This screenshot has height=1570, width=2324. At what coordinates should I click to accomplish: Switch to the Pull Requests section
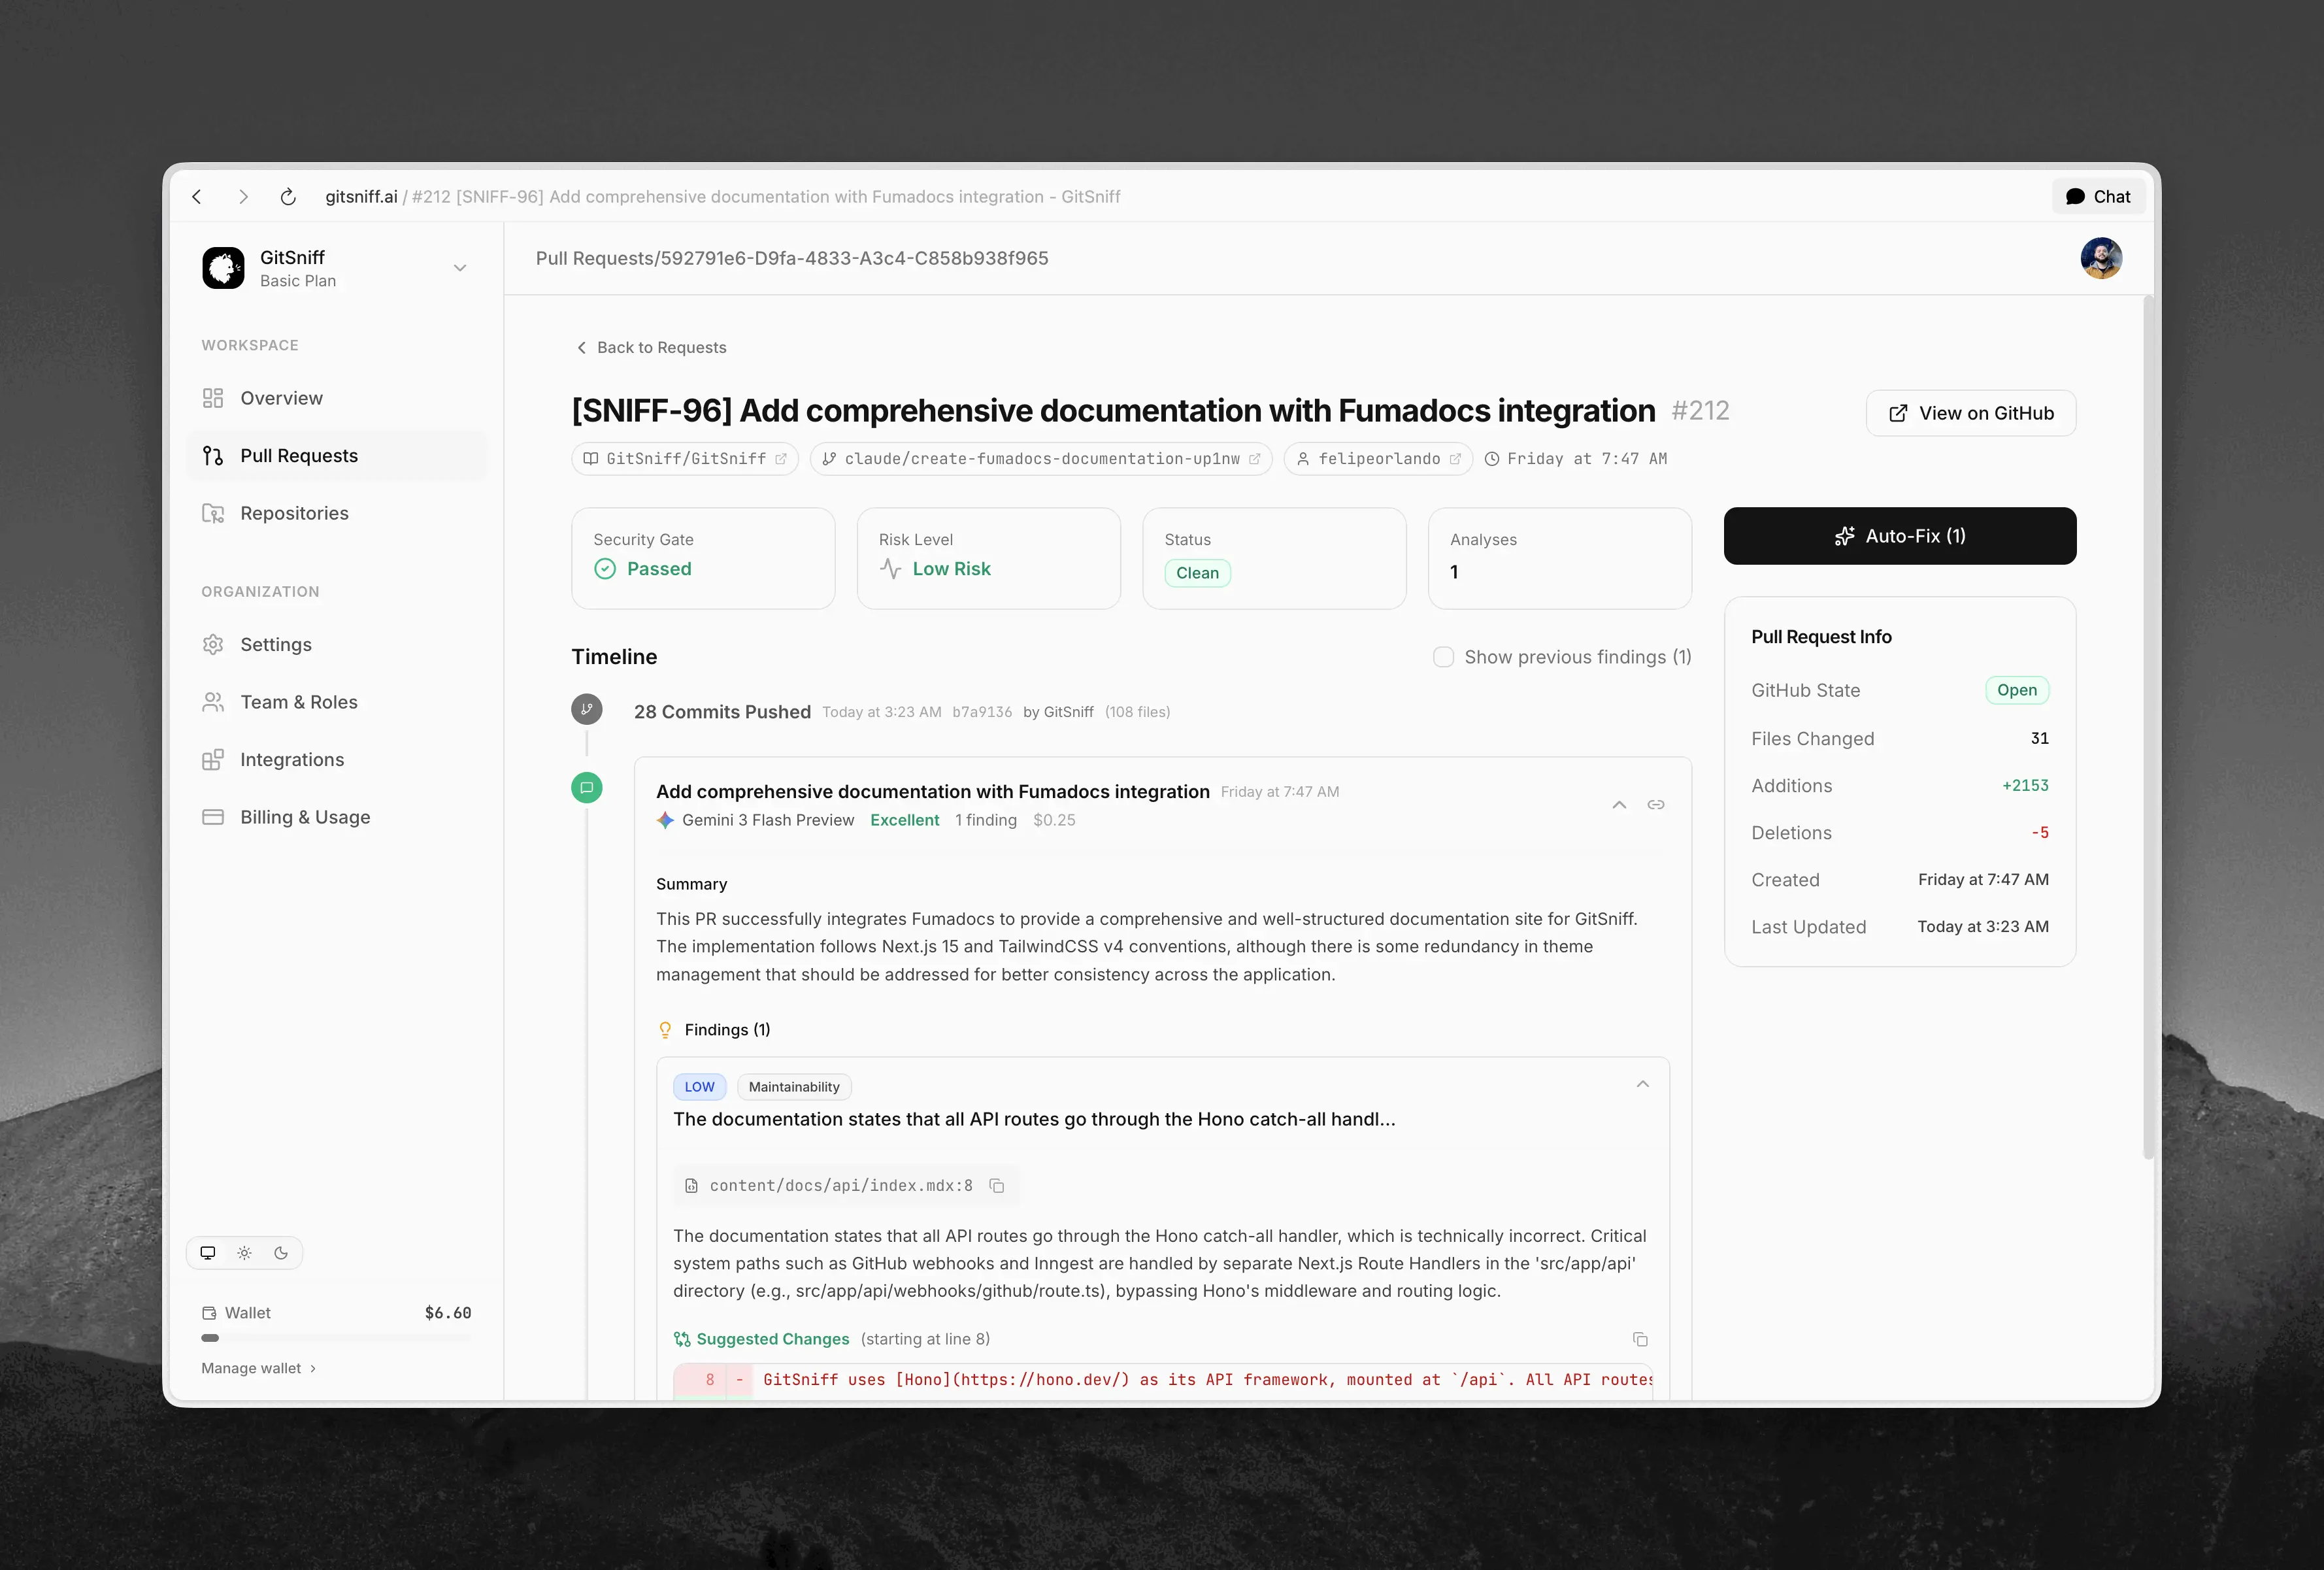click(299, 455)
